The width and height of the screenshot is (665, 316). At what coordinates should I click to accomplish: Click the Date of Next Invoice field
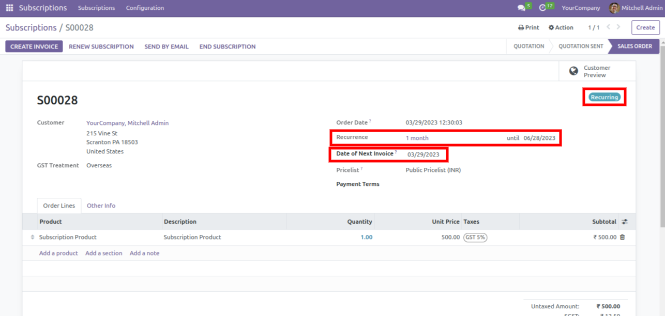424,154
